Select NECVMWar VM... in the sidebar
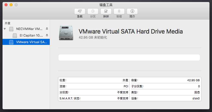The height and width of the screenshot is (112, 212). [x=26, y=29]
